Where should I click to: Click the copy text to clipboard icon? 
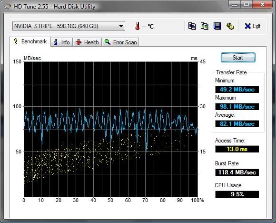click(192, 26)
